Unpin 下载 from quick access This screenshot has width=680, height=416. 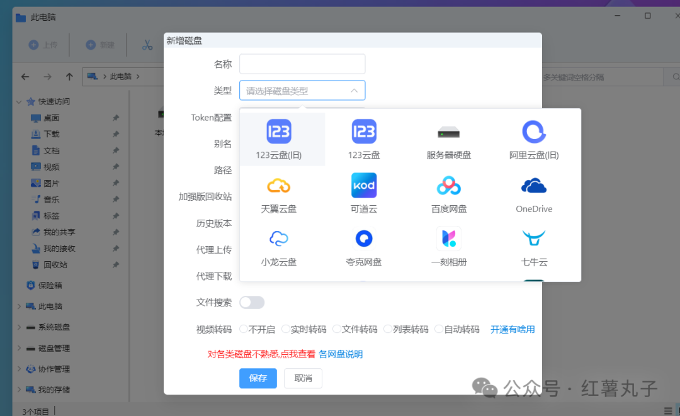(115, 134)
